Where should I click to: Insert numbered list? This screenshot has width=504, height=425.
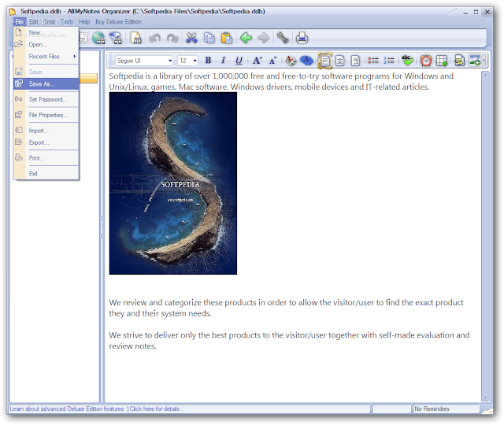[389, 61]
